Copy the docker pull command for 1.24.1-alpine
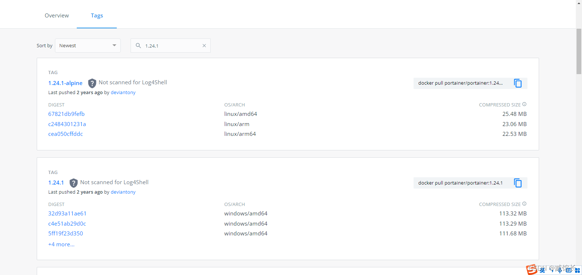The height and width of the screenshot is (275, 582). pyautogui.click(x=518, y=83)
